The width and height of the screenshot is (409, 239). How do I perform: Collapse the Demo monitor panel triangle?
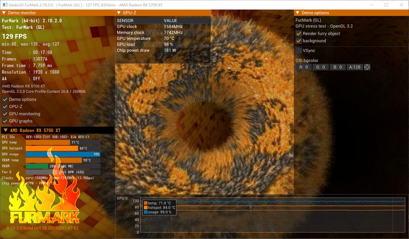(x=4, y=13)
